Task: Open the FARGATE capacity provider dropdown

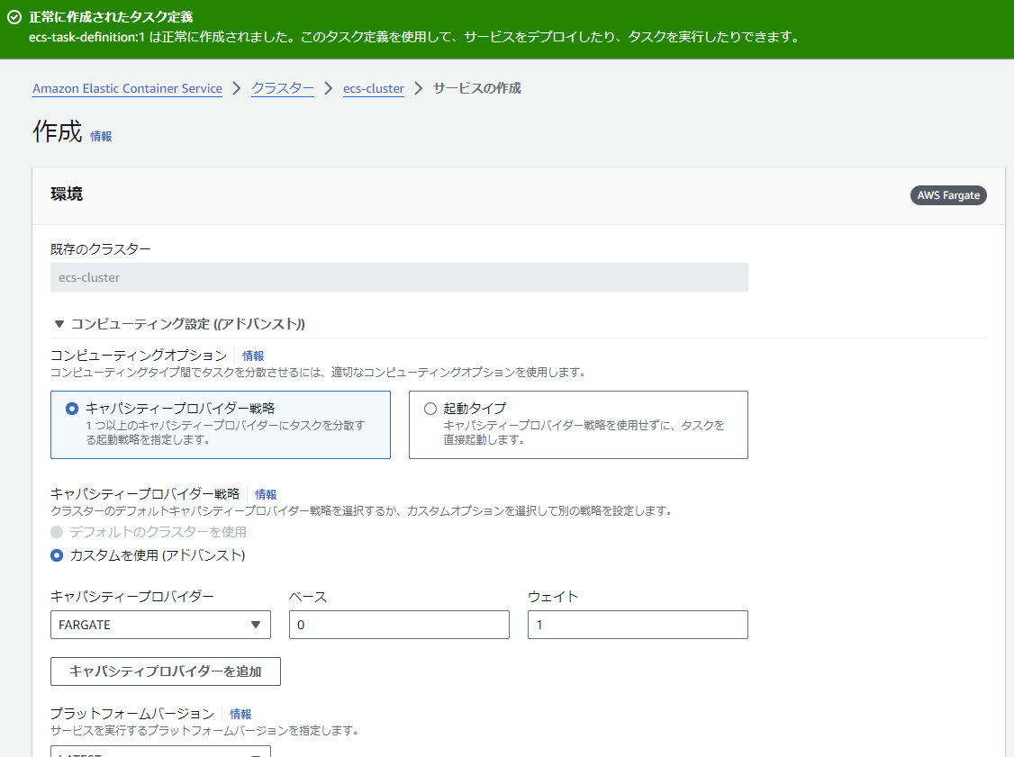Action: (x=160, y=625)
